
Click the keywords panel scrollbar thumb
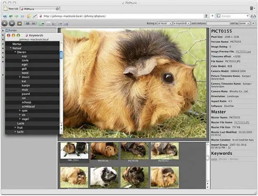(x=61, y=55)
